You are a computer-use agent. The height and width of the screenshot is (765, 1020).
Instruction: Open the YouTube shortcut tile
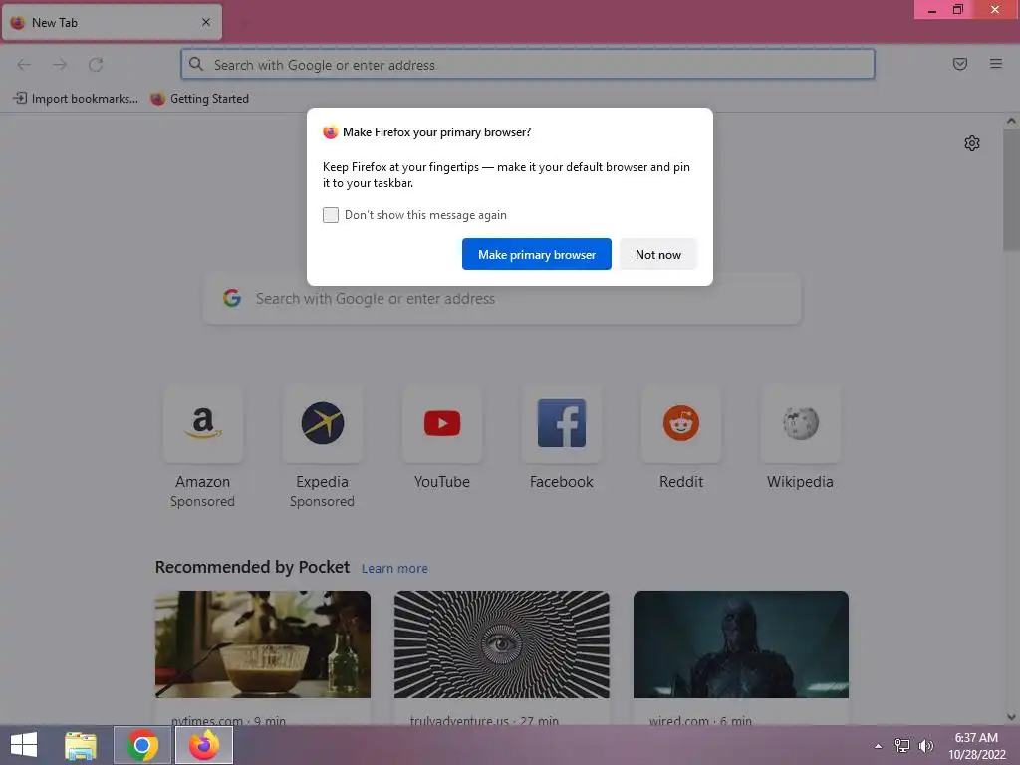pos(441,423)
